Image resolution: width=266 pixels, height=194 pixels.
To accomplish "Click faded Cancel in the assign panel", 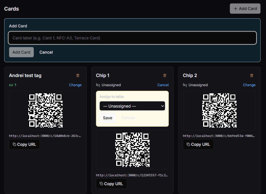I will (x=128, y=118).
